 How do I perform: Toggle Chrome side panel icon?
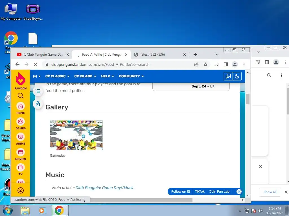pos(225,64)
